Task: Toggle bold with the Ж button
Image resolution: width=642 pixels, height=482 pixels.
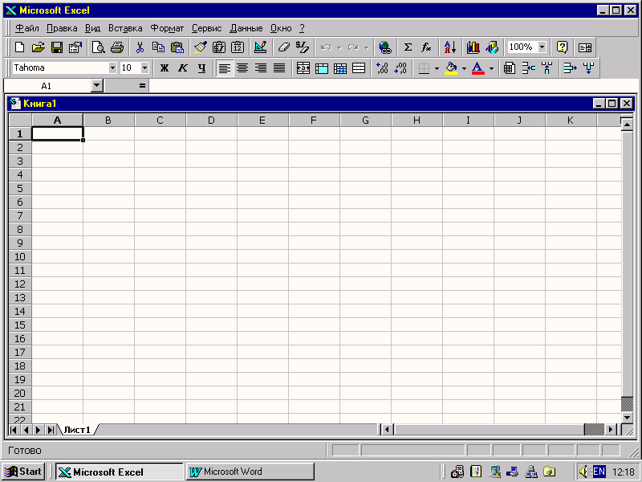Action: click(165, 67)
